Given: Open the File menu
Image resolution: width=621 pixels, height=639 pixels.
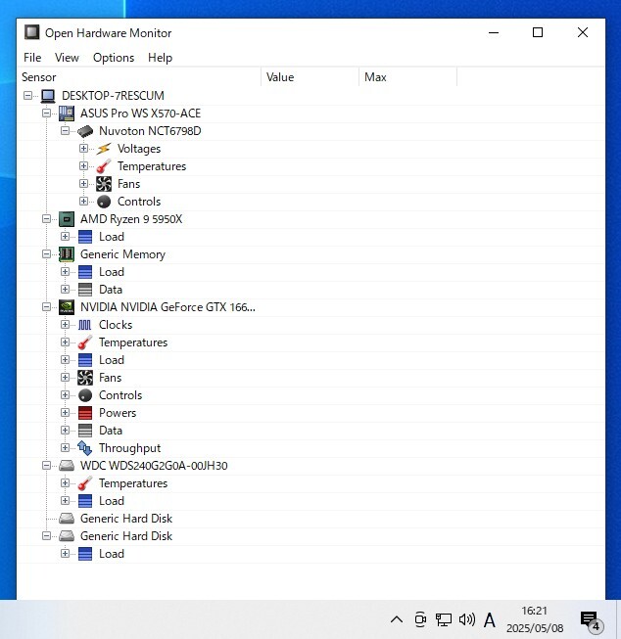Looking at the screenshot, I should click(32, 58).
